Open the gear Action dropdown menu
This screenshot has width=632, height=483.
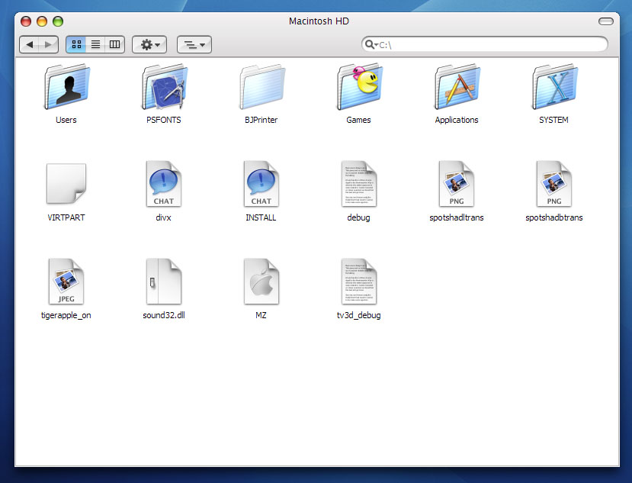pyautogui.click(x=149, y=44)
